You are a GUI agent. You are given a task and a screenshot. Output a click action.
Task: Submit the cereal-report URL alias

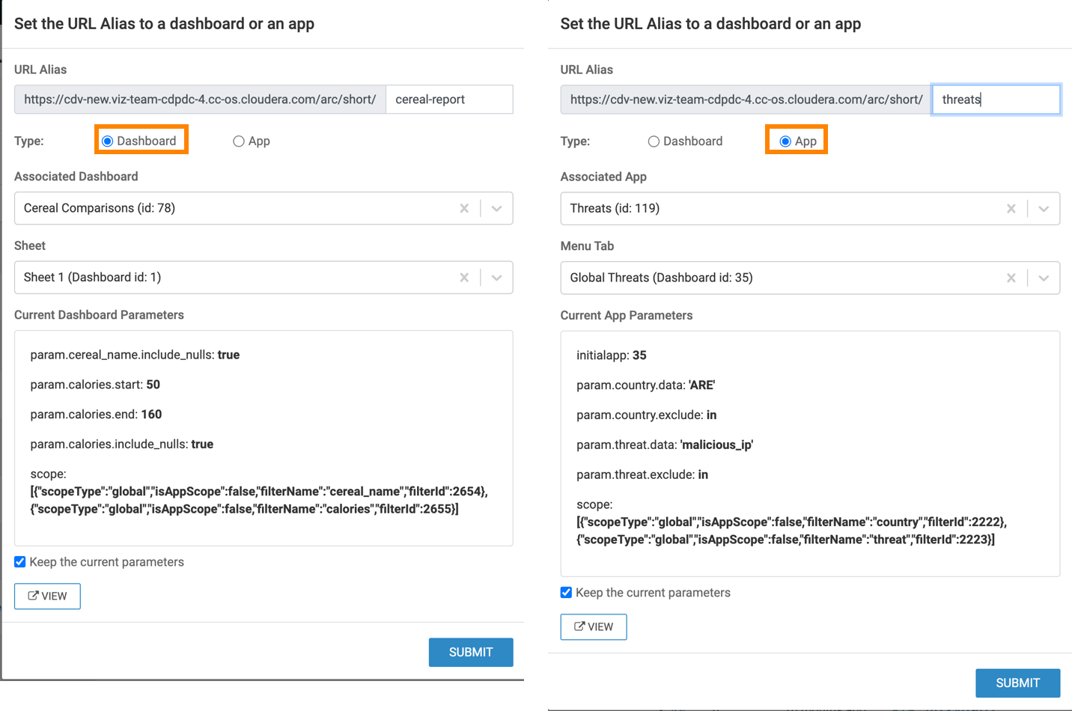click(471, 653)
